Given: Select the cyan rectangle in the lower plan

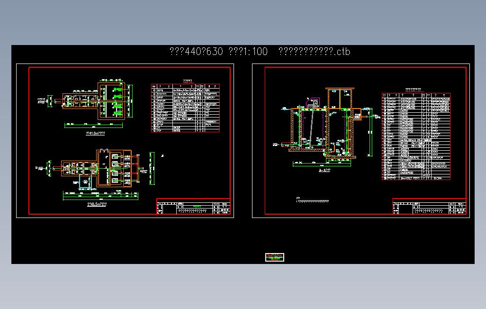Looking at the screenshot, I should [85, 182].
